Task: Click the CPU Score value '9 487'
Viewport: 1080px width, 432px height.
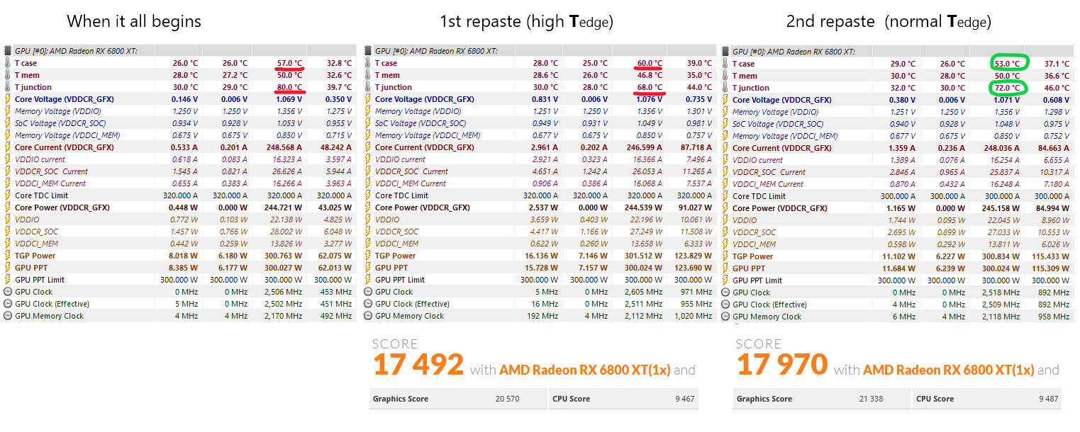Action: (x=1049, y=399)
